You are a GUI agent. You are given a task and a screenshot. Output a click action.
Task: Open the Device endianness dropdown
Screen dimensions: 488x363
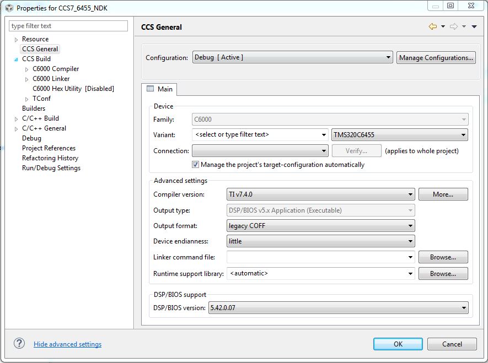click(x=321, y=241)
